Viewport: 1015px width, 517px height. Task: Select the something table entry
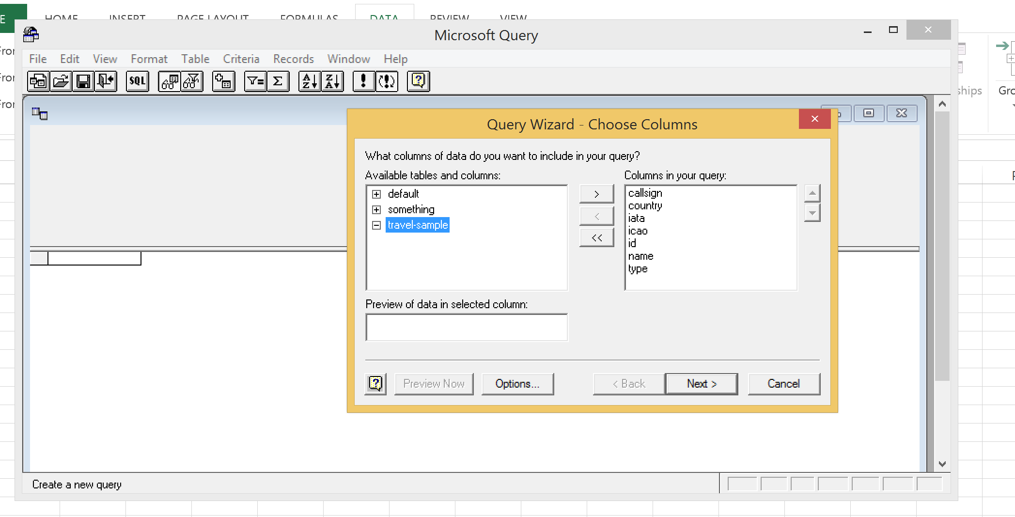(411, 209)
